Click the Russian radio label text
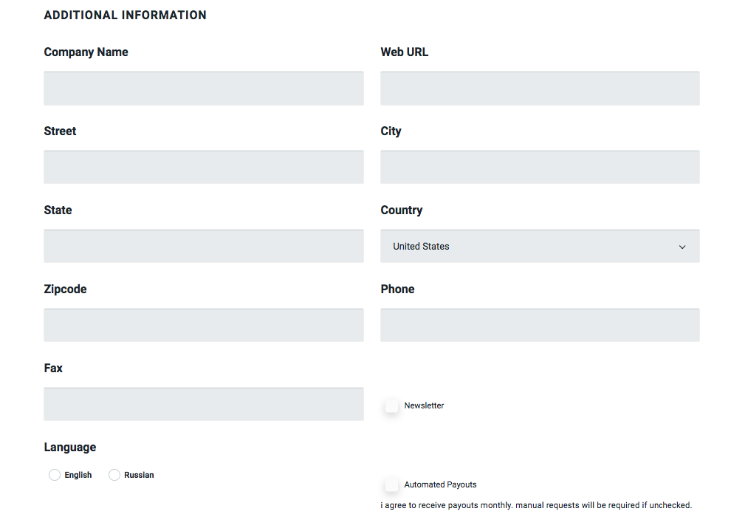The width and height of the screenshot is (731, 531). 139,475
